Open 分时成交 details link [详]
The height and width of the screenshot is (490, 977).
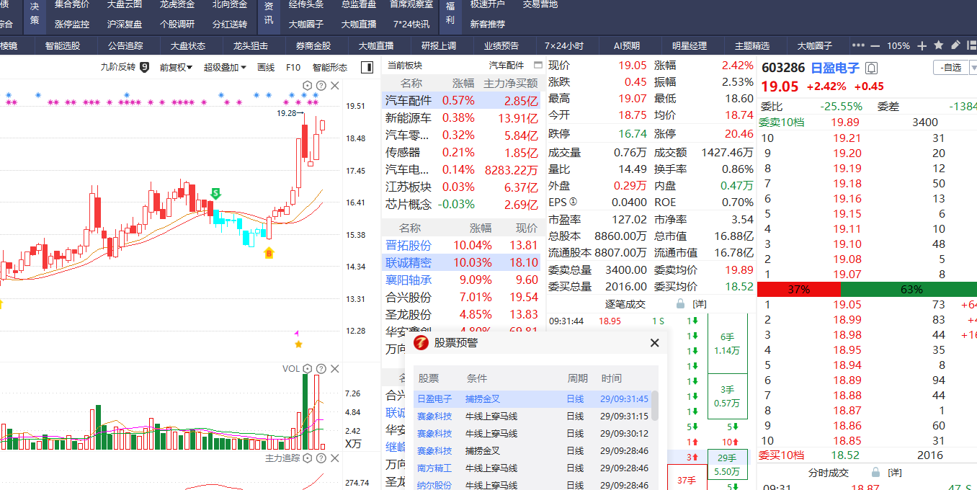pos(895,473)
